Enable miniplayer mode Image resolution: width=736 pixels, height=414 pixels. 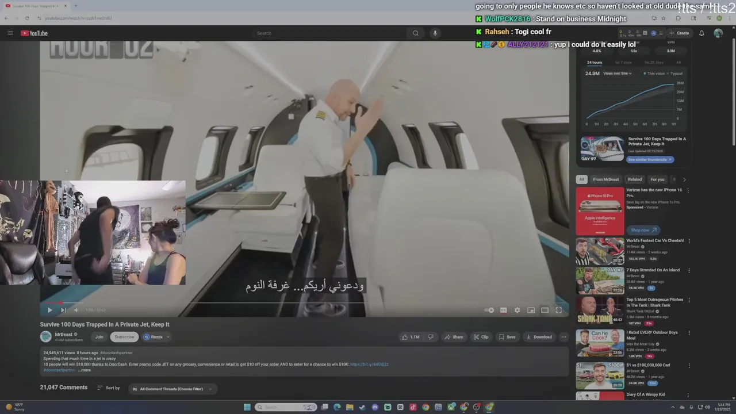pos(531,310)
